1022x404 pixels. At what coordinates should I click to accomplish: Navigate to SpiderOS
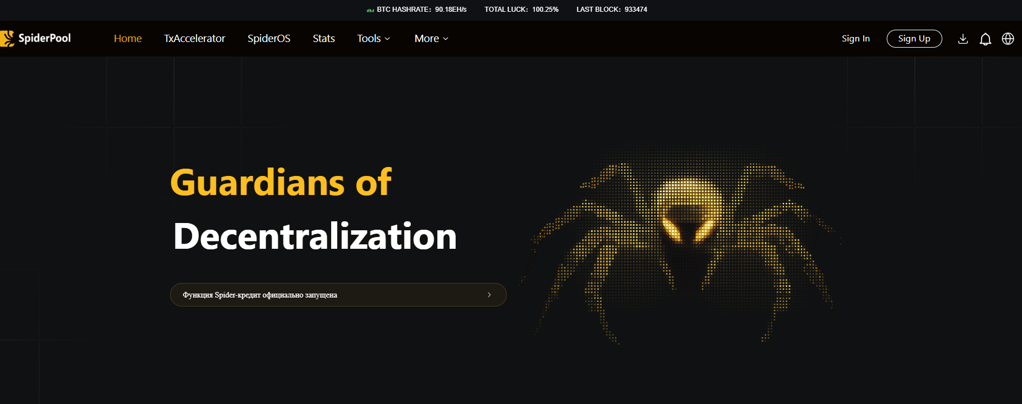click(x=269, y=39)
